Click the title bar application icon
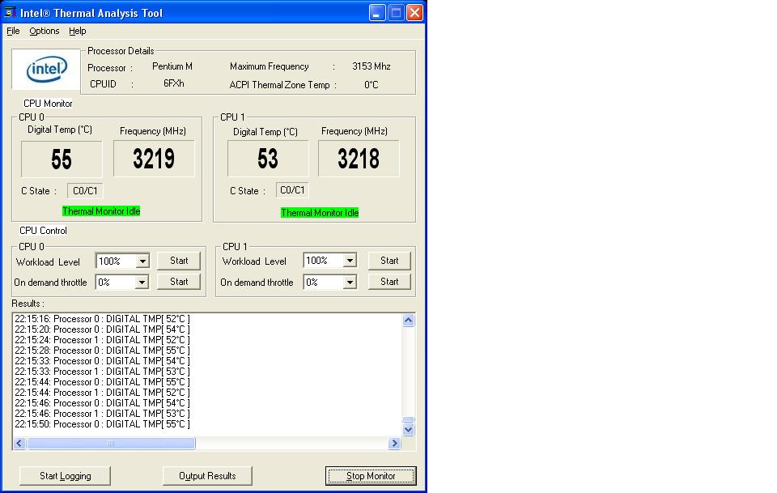 click(x=10, y=12)
